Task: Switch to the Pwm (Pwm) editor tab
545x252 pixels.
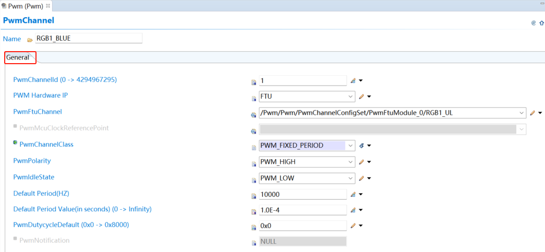Action: 25,6
